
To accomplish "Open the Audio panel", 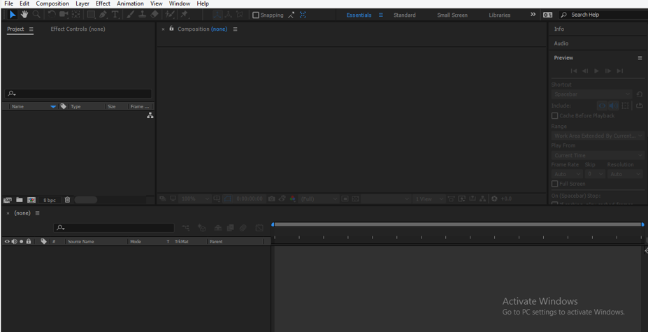I will coord(561,43).
